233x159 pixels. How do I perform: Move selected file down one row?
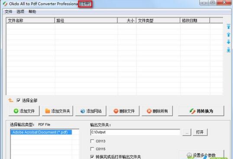click(x=228, y=42)
